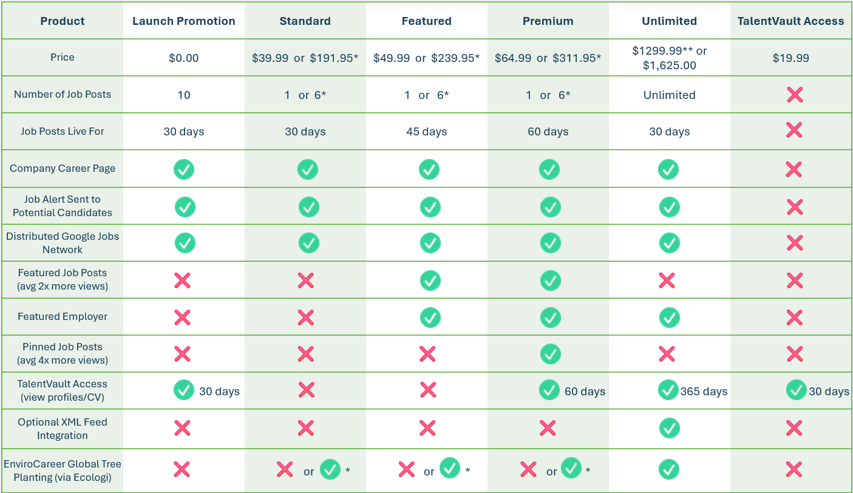This screenshot has width=853, height=493.
Task: Click the Unlimited column header
Action: click(x=669, y=21)
